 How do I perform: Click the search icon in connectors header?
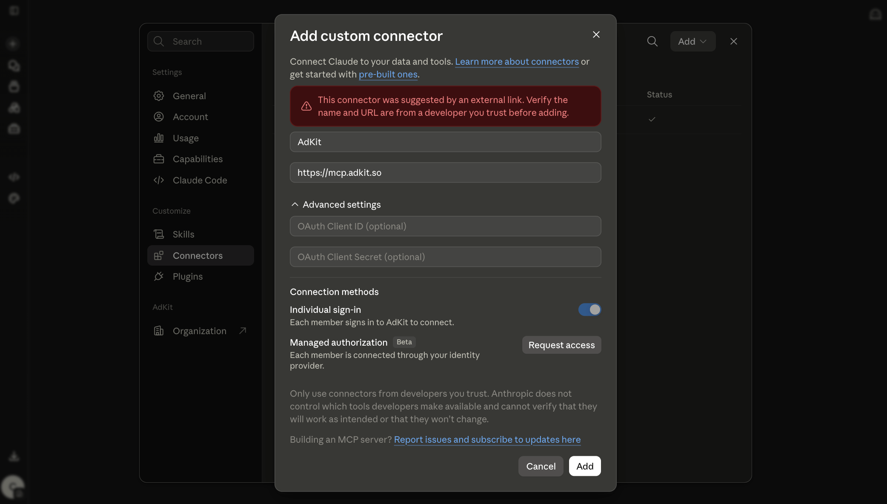pos(652,41)
